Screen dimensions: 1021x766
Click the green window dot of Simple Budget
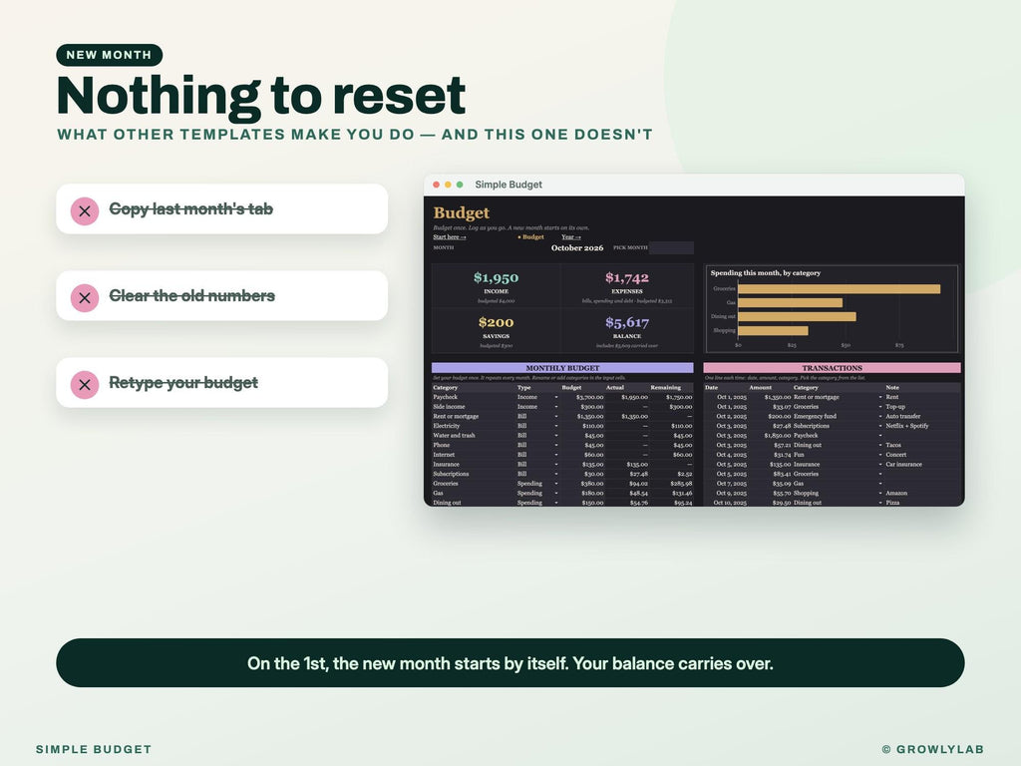point(460,185)
